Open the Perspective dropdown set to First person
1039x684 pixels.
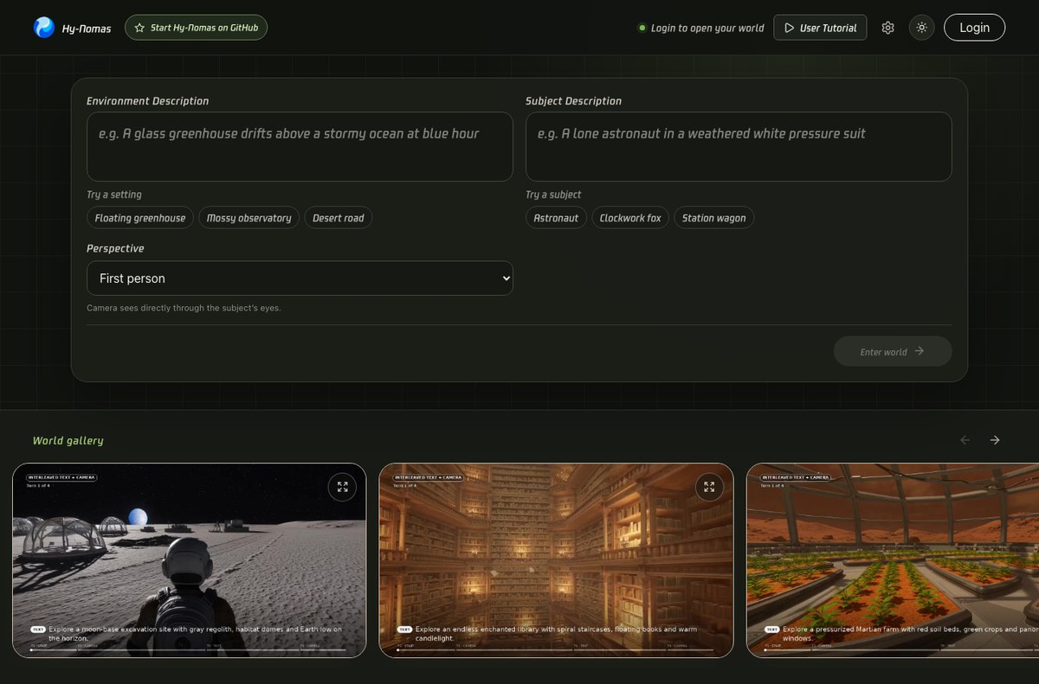300,278
